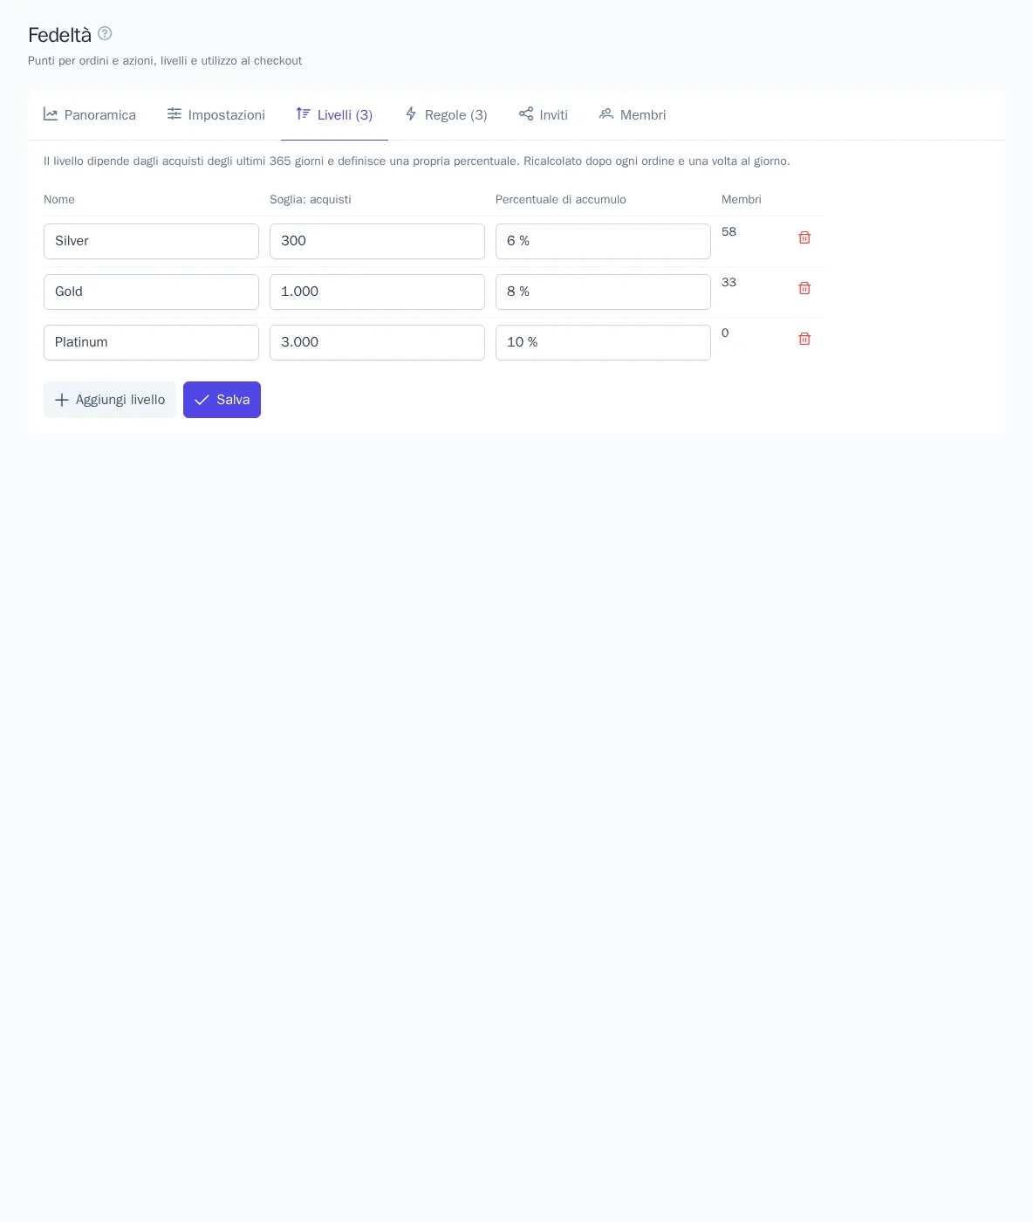This screenshot has height=1222, width=1033.
Task: Edit the Platinum level name field
Action: point(151,342)
